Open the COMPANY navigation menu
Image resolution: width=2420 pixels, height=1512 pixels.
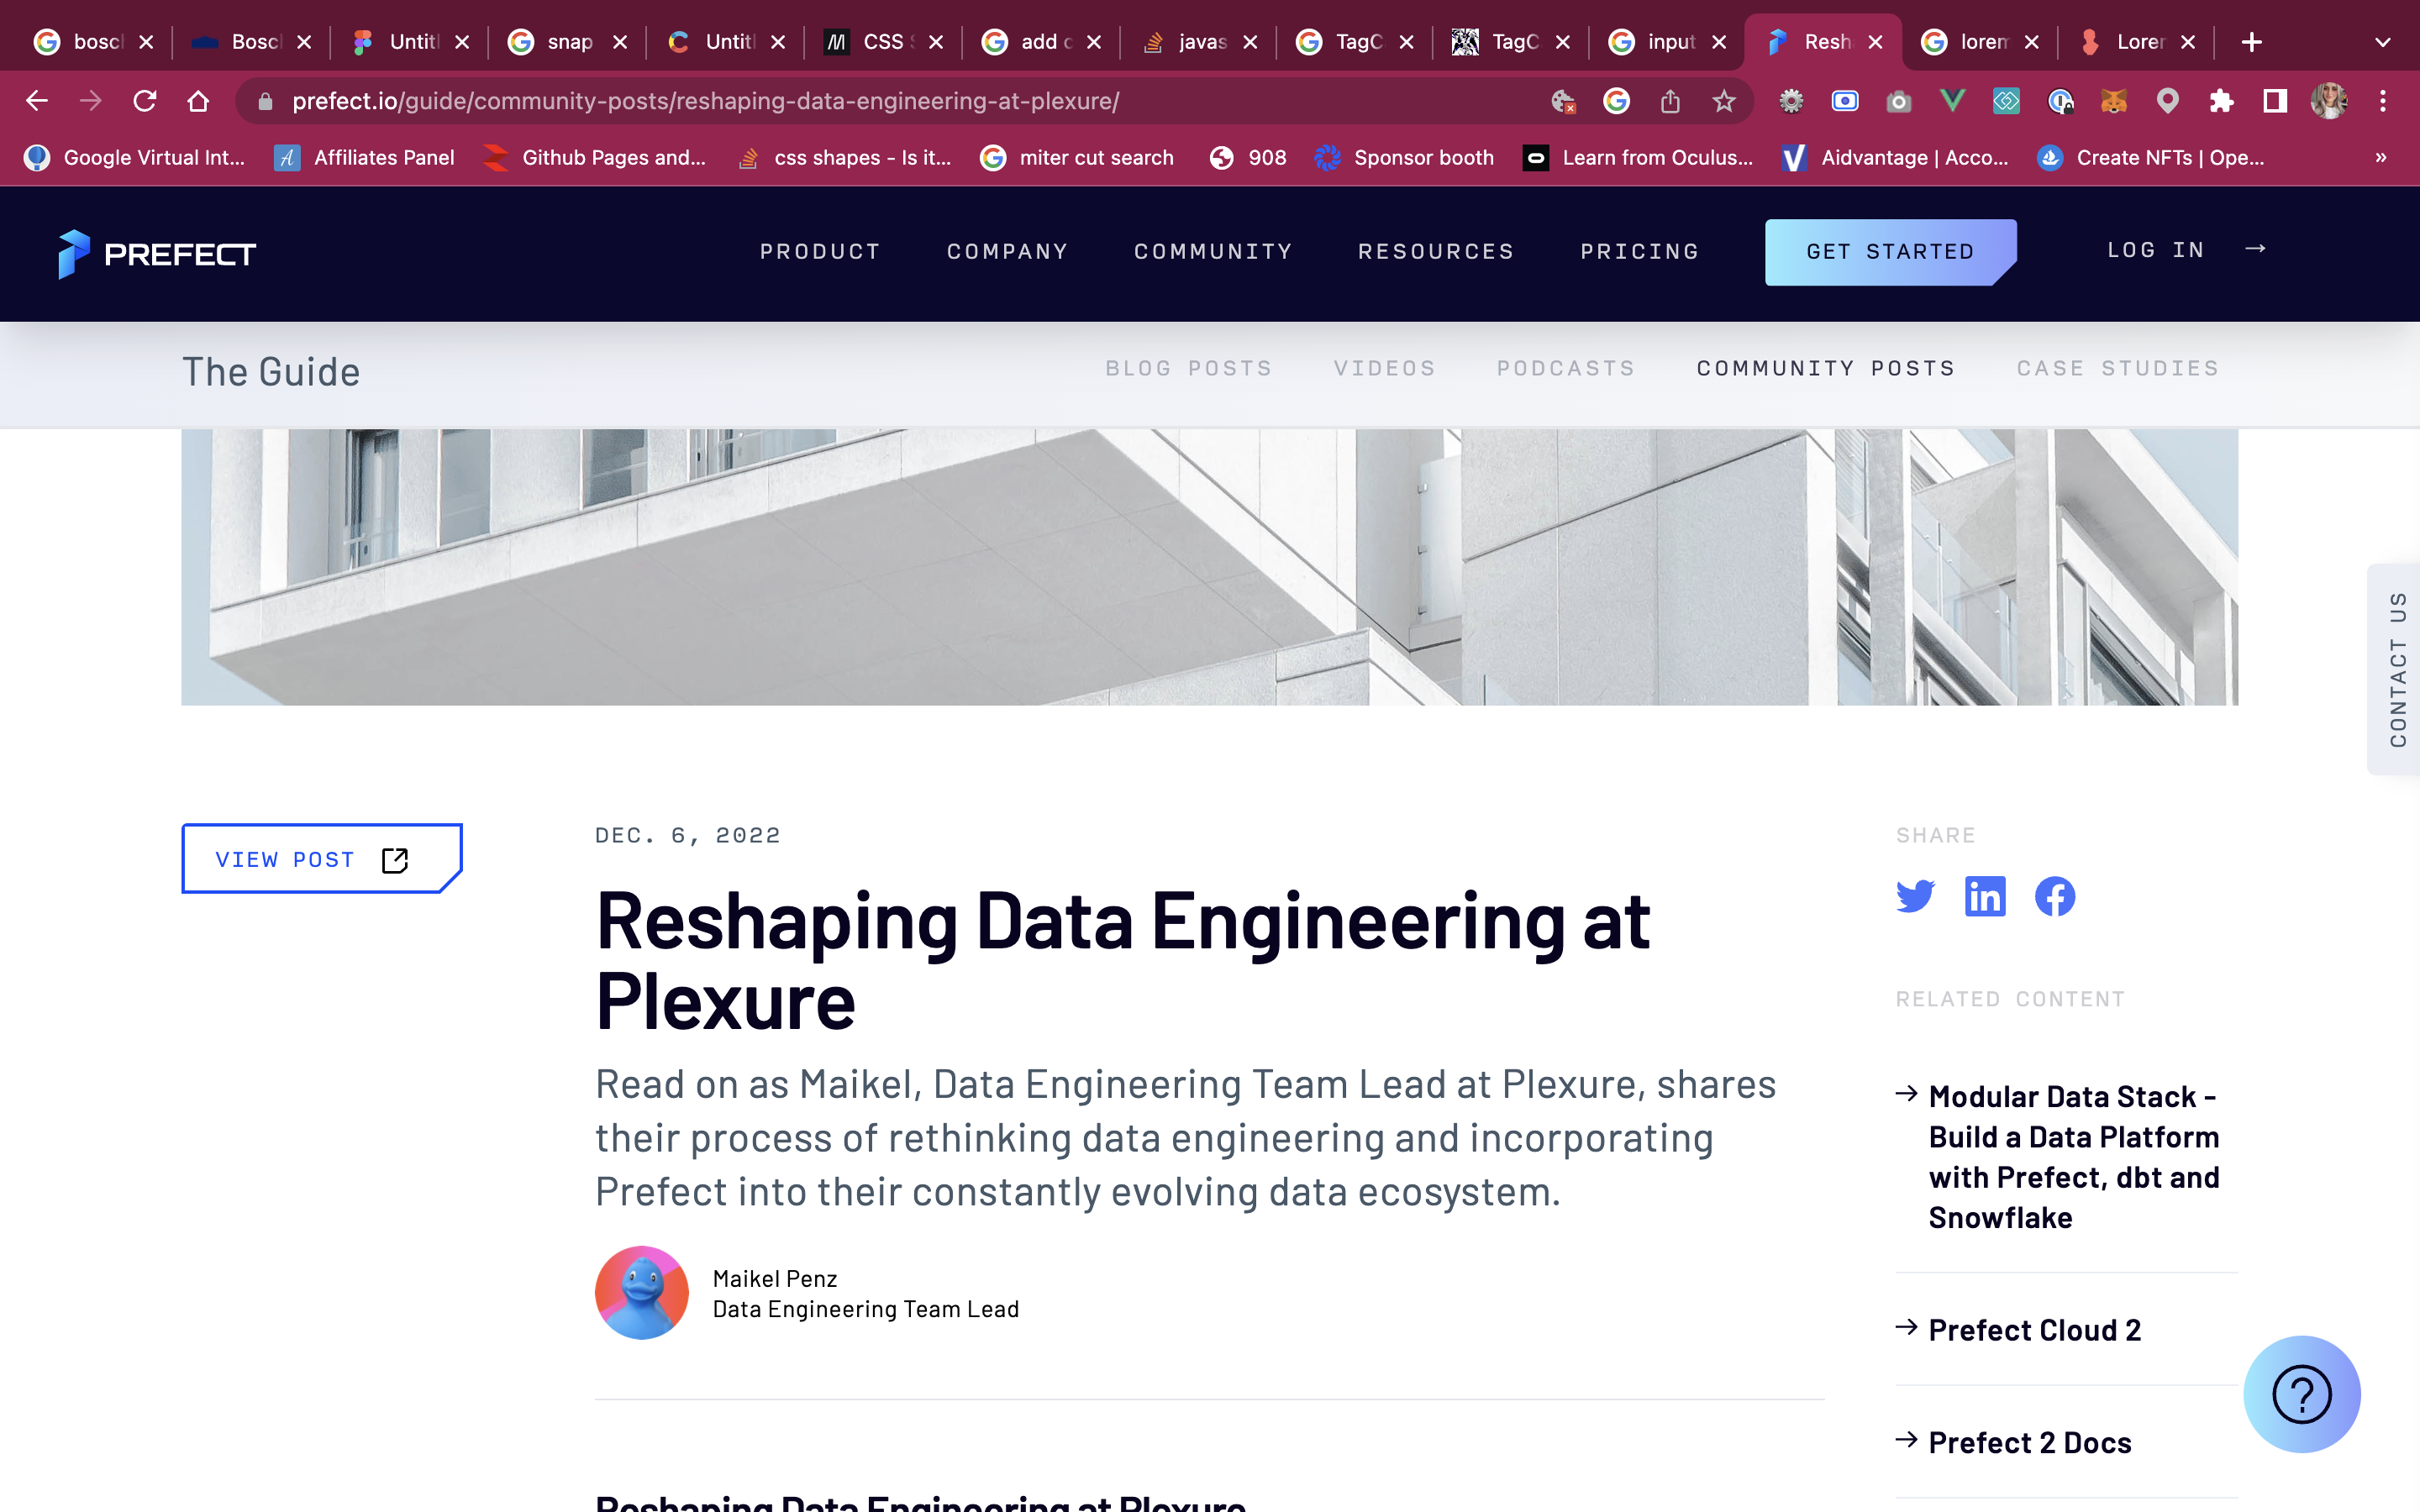click(1007, 251)
